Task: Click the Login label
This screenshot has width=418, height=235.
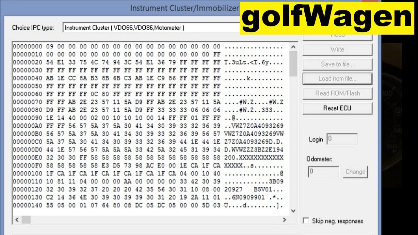Action: 316,139
